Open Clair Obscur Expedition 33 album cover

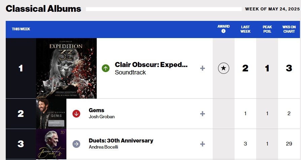[x=66, y=68]
